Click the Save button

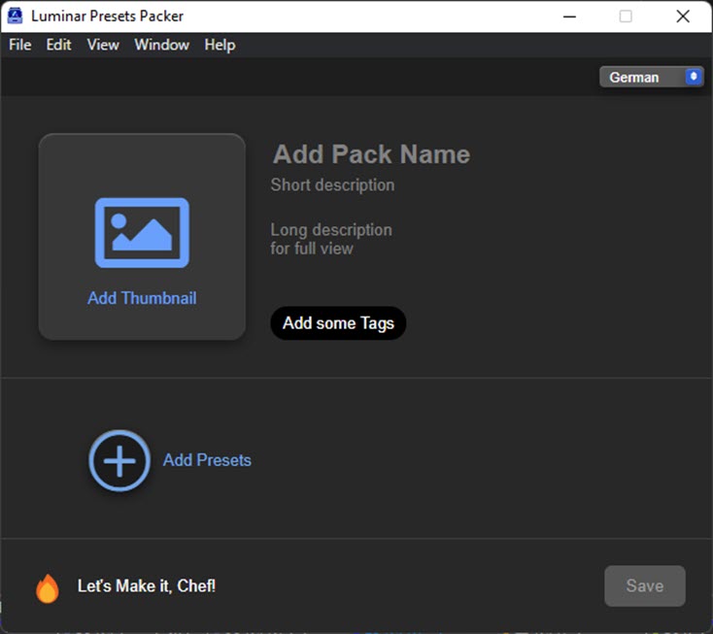[x=645, y=585]
